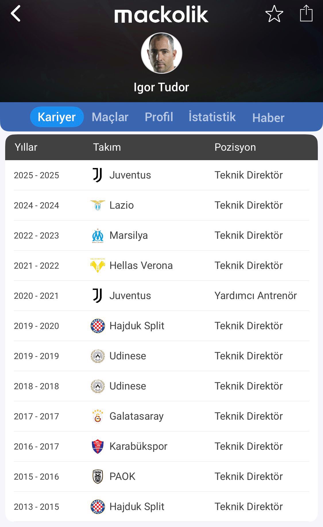323x527 pixels.
Task: Open Udinese 2018 - 2018 team link
Action: tap(128, 386)
